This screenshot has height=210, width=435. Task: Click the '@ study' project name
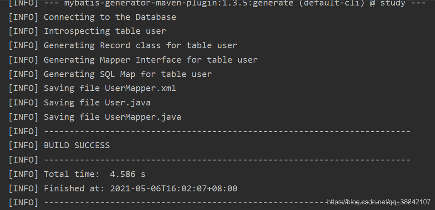(x=387, y=3)
